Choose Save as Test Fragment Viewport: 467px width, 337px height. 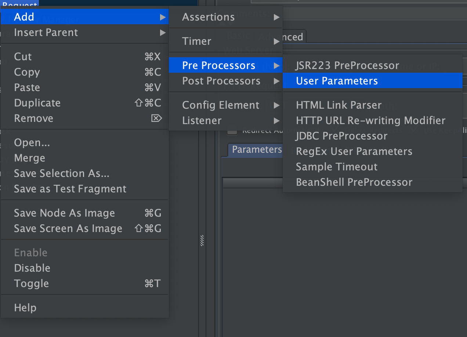70,189
